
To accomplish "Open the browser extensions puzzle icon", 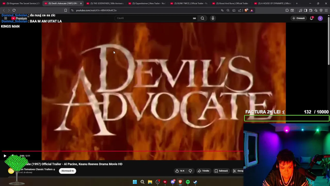I will 287,10.
